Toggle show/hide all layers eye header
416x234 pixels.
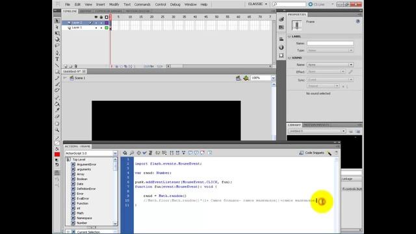[x=96, y=17]
